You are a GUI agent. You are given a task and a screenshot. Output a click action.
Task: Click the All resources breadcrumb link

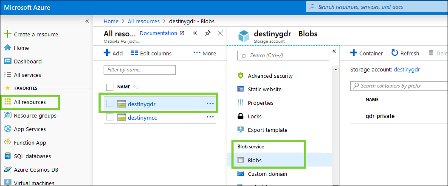[144, 21]
